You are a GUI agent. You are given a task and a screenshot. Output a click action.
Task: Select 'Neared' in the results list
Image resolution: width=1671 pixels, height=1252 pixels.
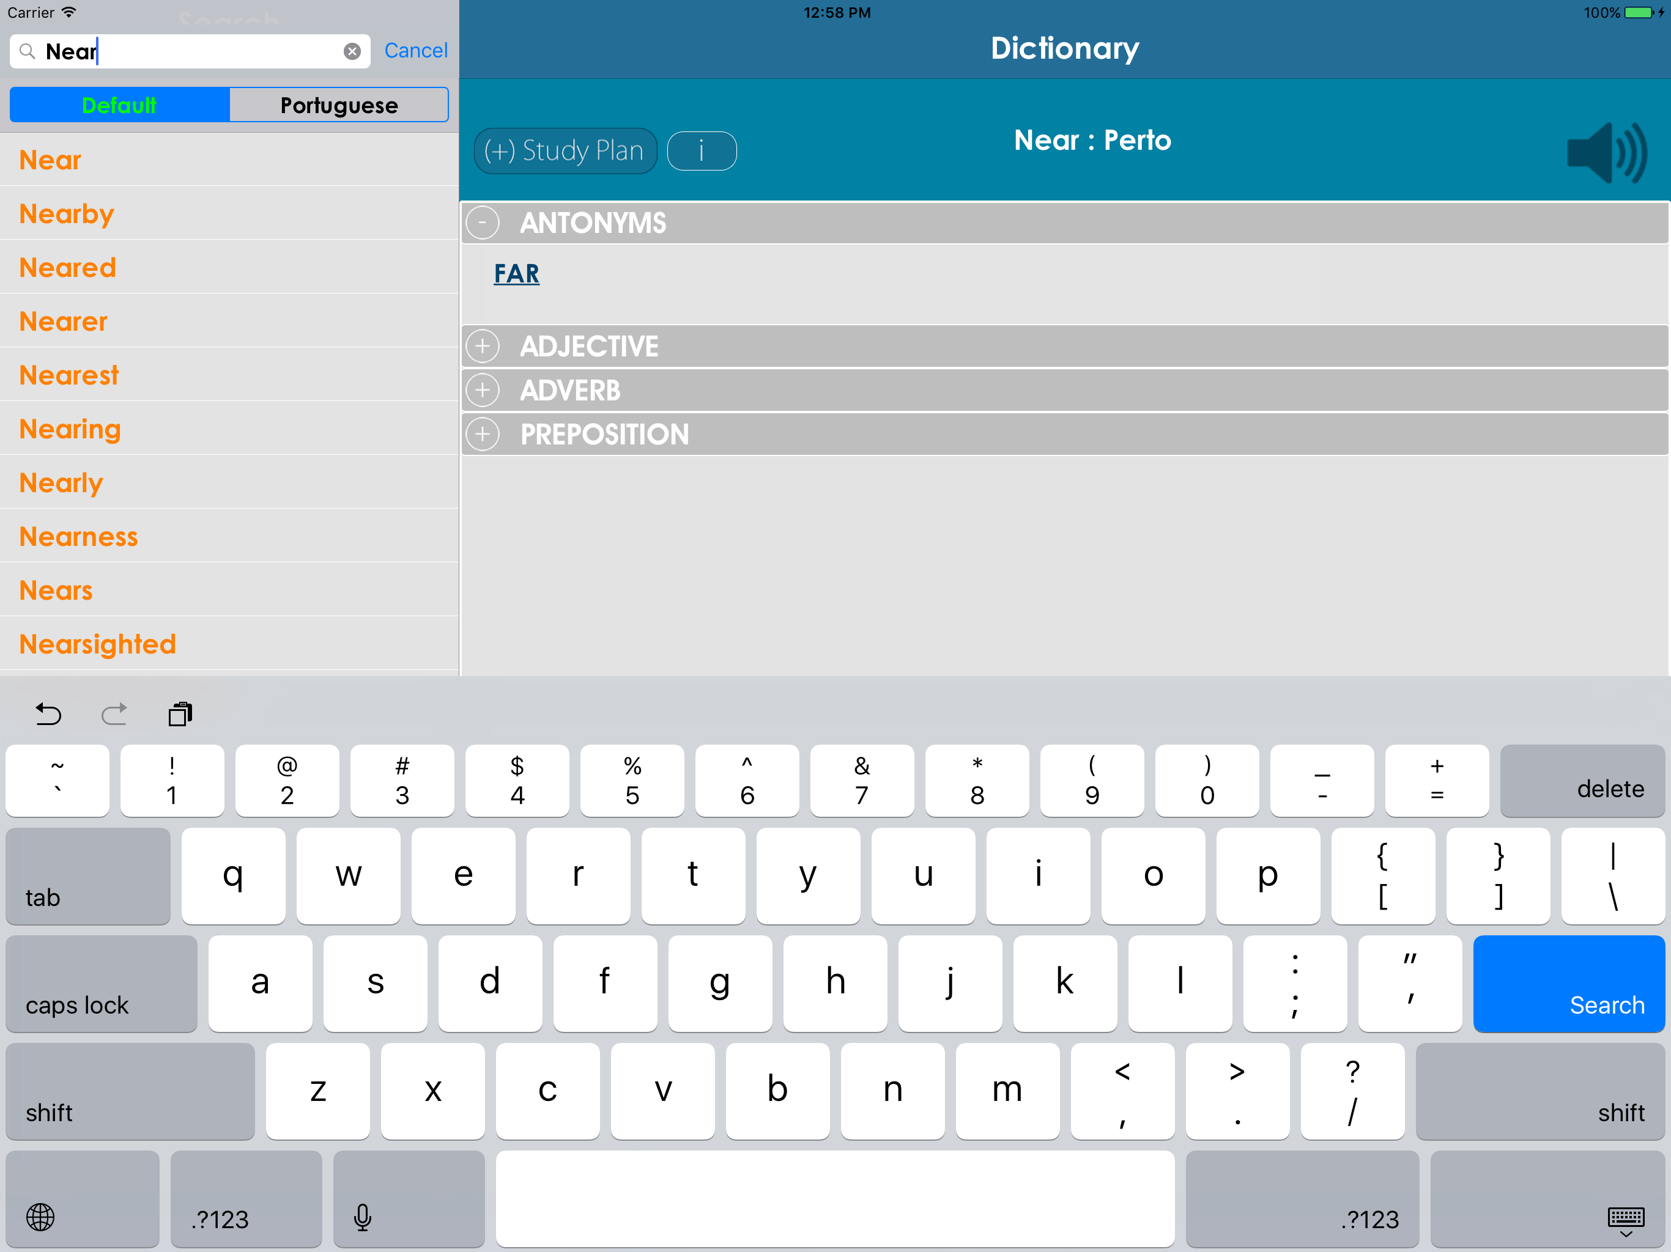pos(229,267)
